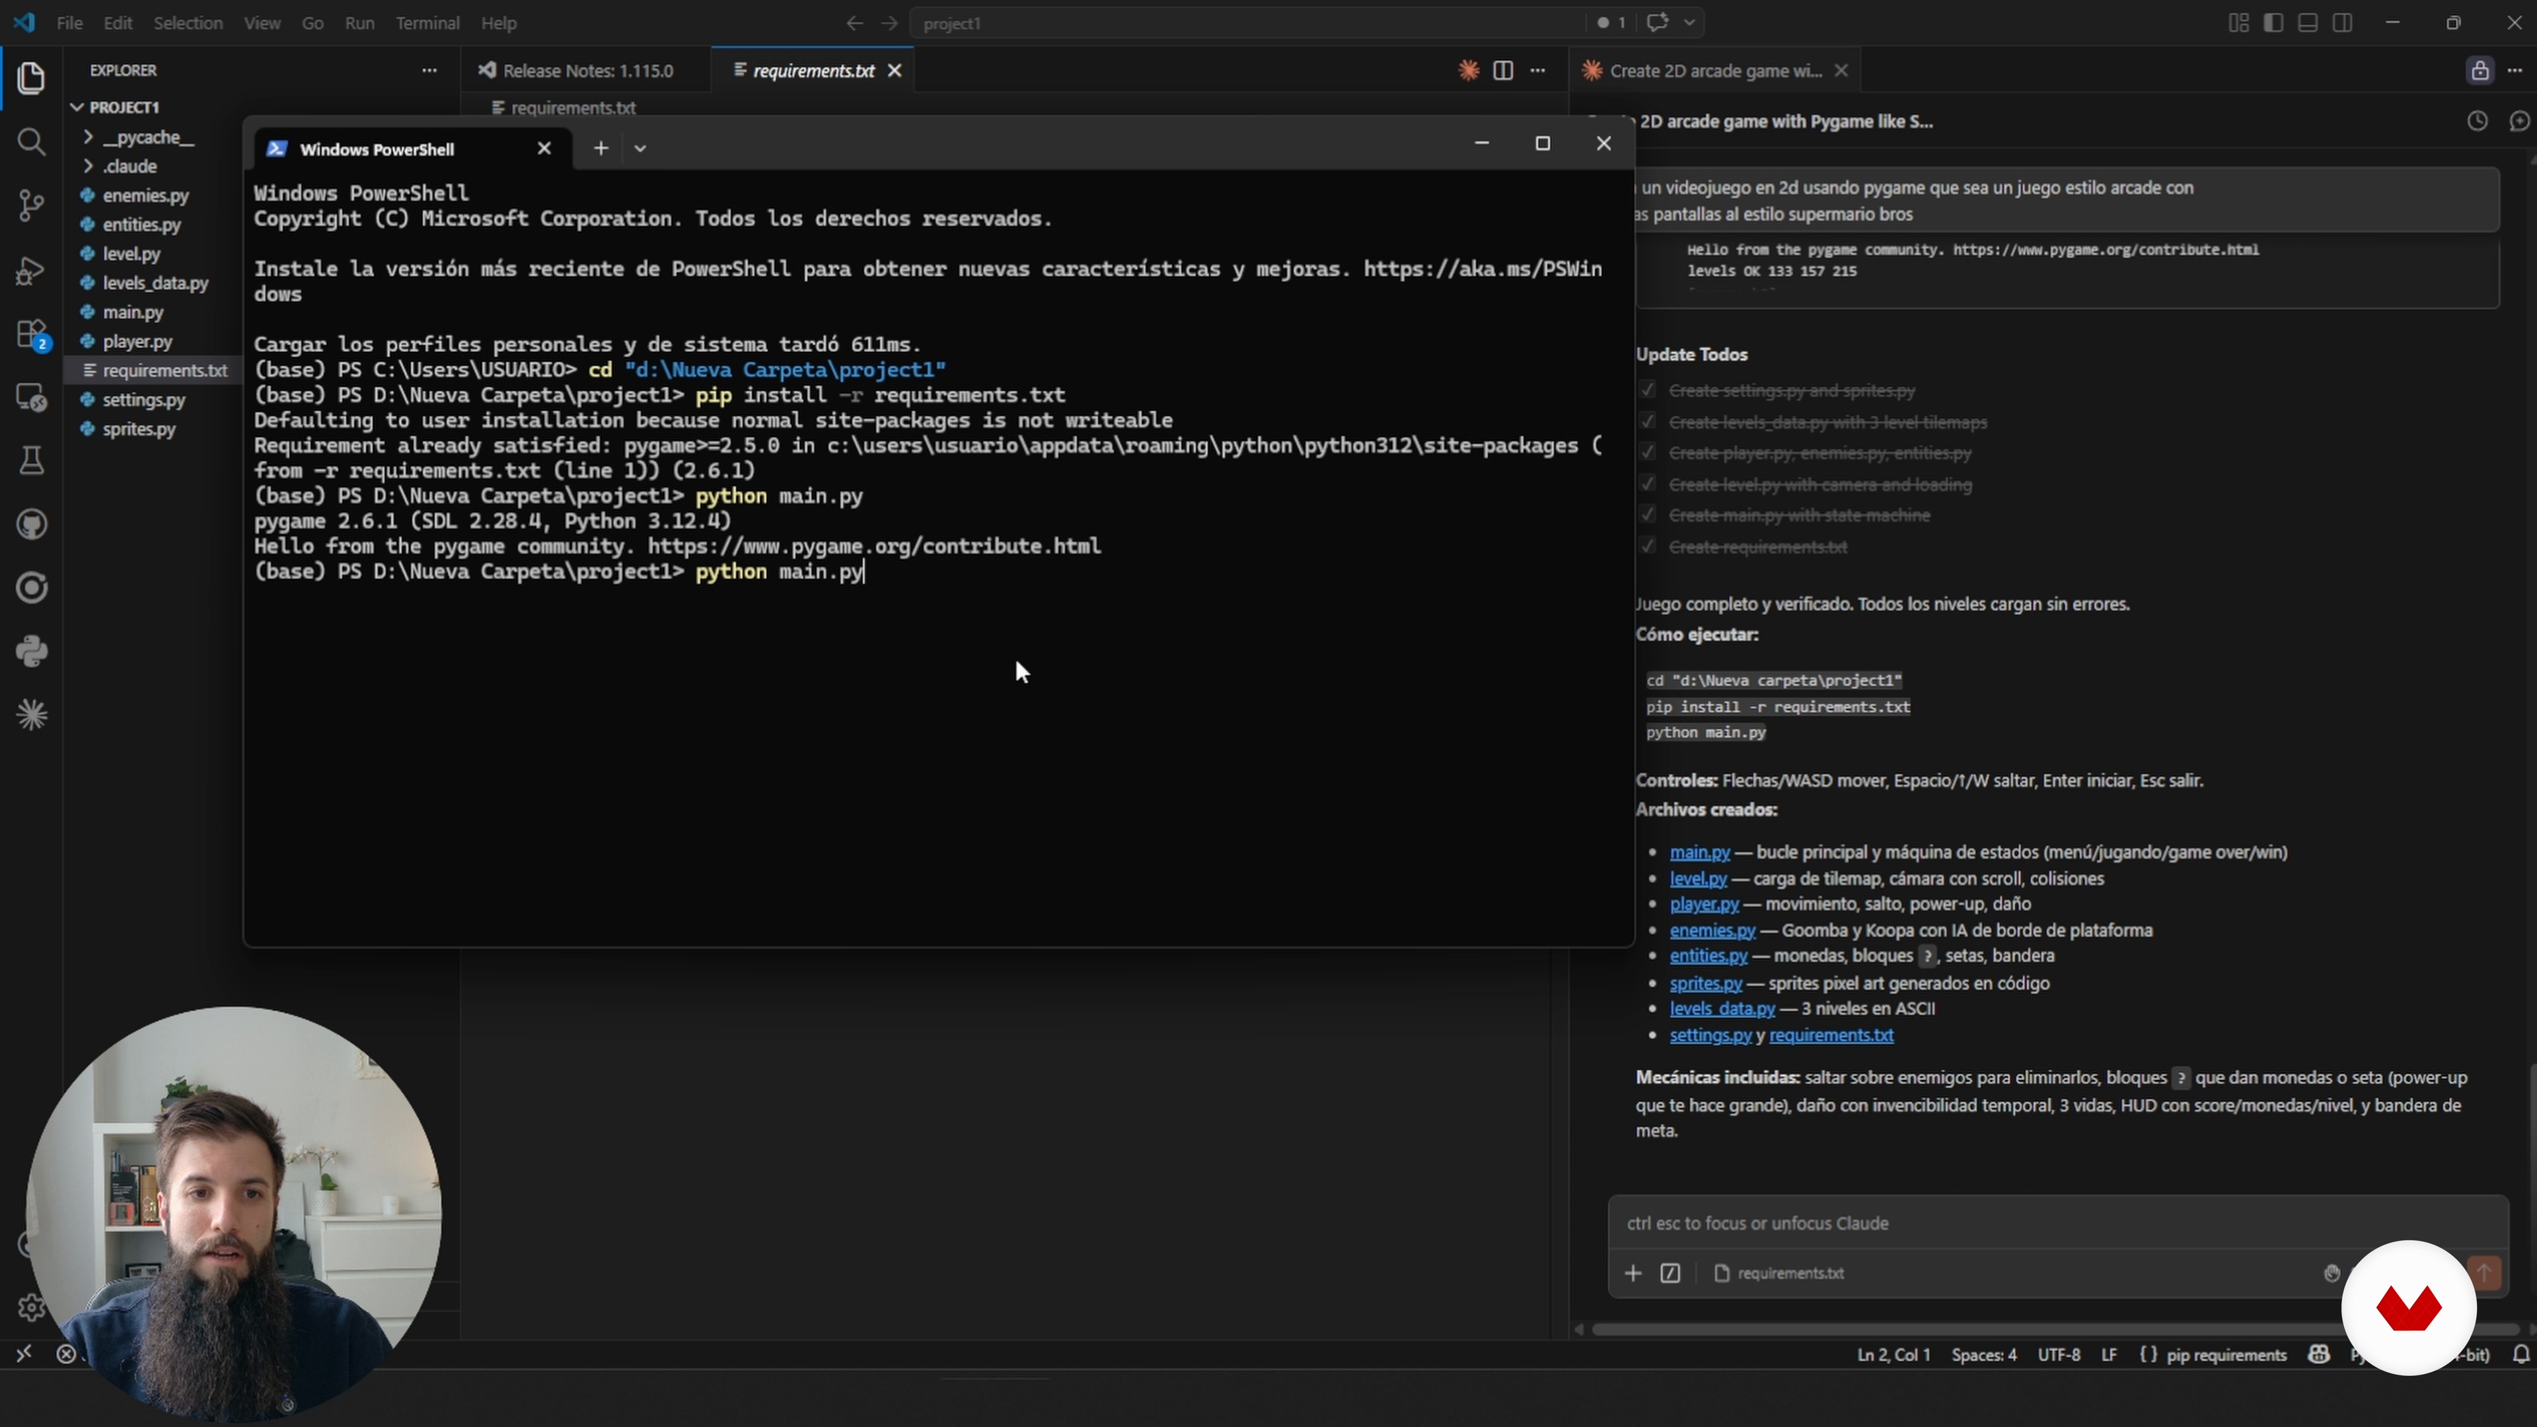Viewport: 2537px width, 1427px height.
Task: Split the editor to the right
Action: [1503, 71]
